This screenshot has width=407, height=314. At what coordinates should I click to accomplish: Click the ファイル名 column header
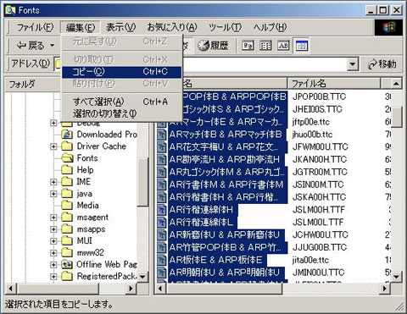tap(334, 84)
